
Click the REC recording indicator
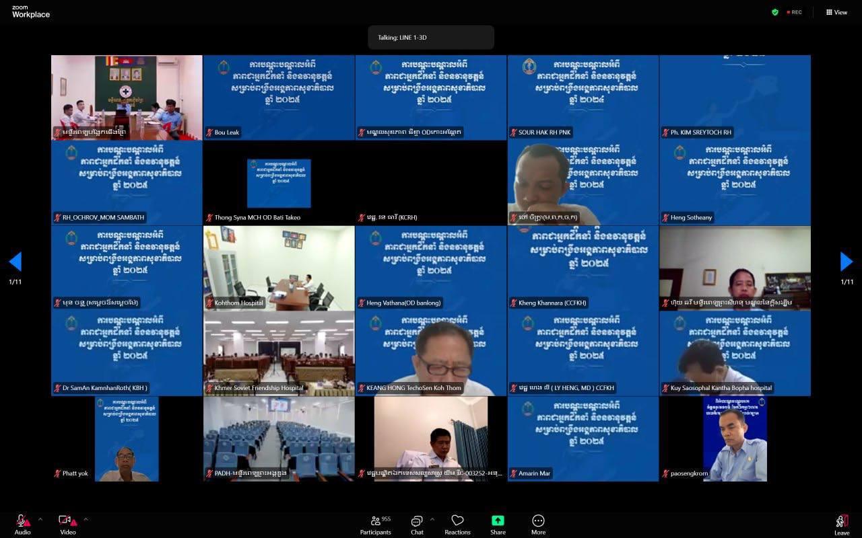tap(794, 12)
